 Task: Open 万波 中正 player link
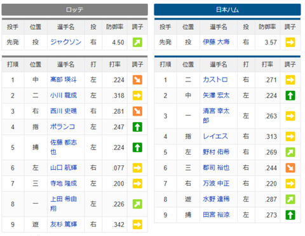[216, 183]
